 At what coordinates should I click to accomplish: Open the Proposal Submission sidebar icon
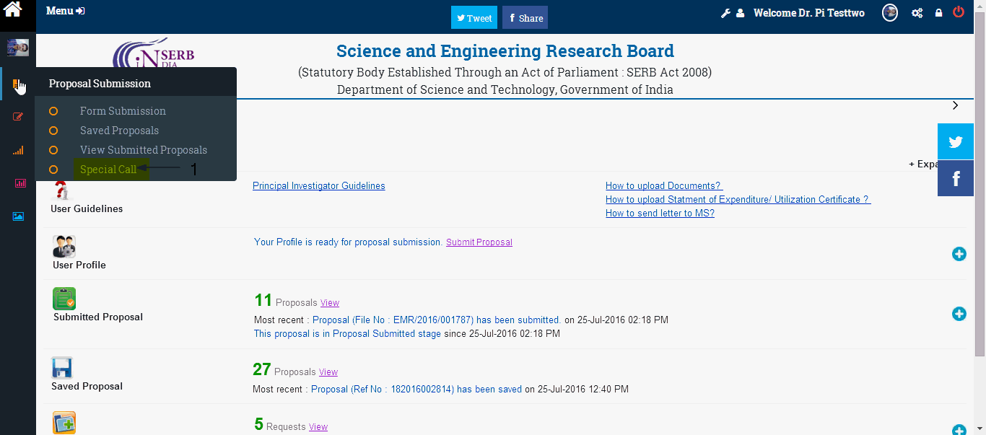coord(17,86)
